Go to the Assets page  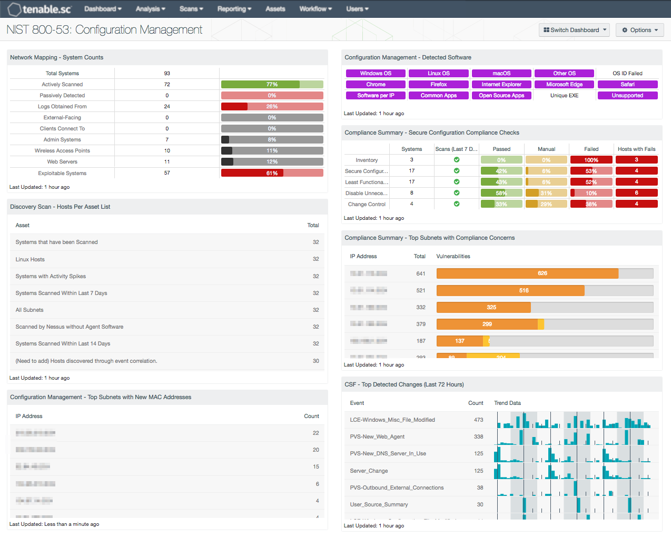point(275,9)
